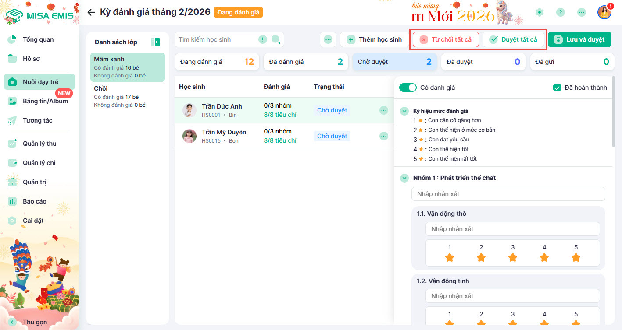Image resolution: width=622 pixels, height=330 pixels.
Task: Select 5 stars for Vận động thô
Action: [x=576, y=257]
